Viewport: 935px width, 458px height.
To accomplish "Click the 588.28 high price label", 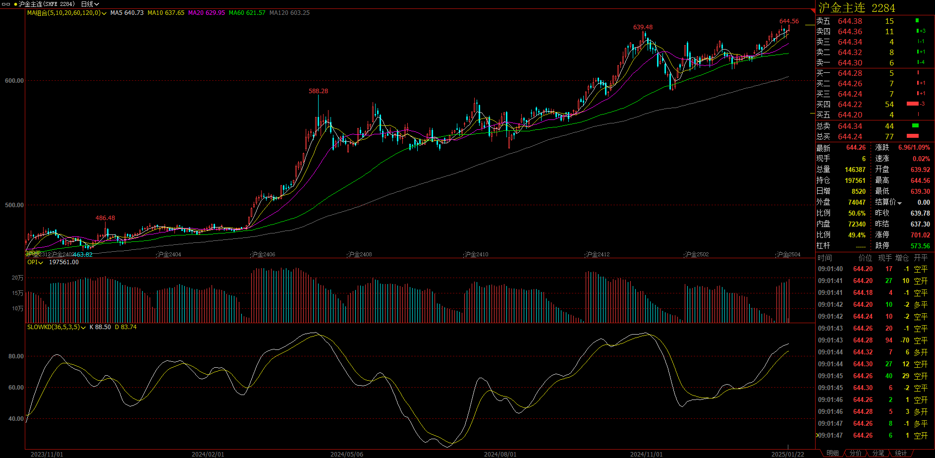I will click(x=318, y=91).
